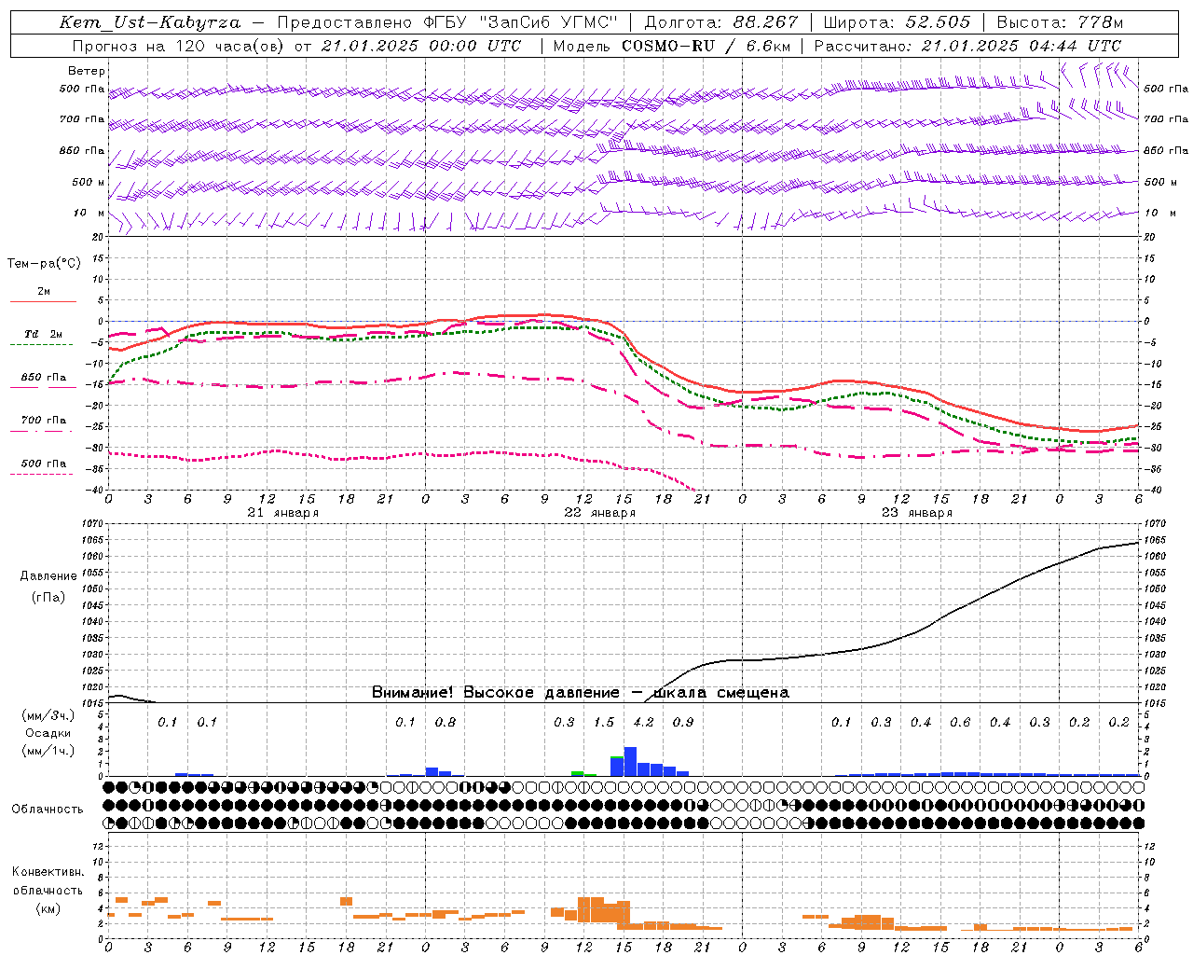This screenshot has height=955, width=1193.
Task: Click the 700 гПа temperature legend entry
Action: pyautogui.click(x=43, y=421)
